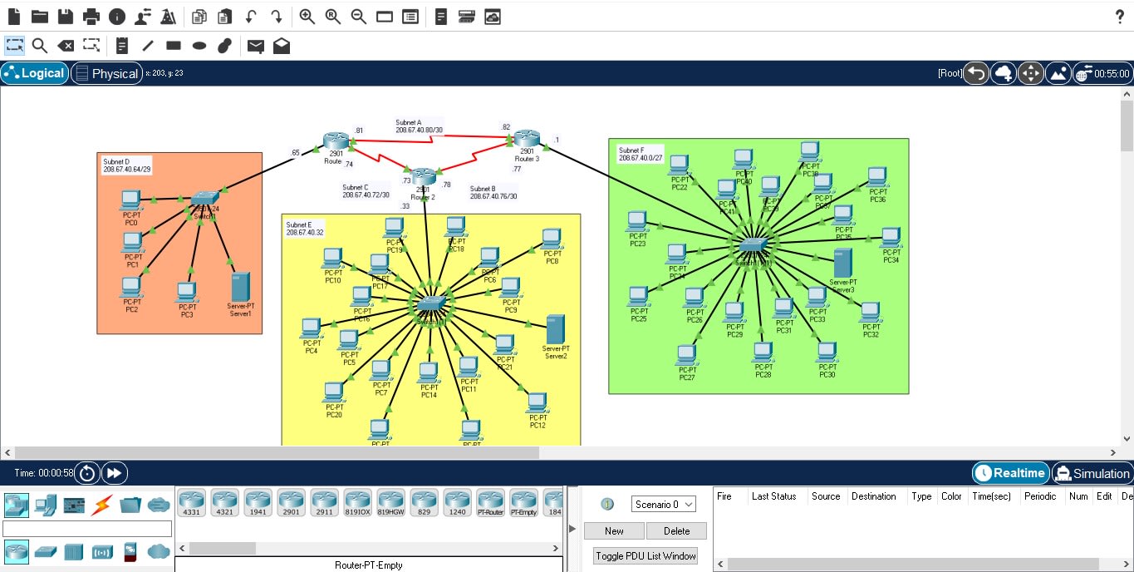
Task: Activate the Inspect magnifying glass tool
Action: [x=40, y=46]
